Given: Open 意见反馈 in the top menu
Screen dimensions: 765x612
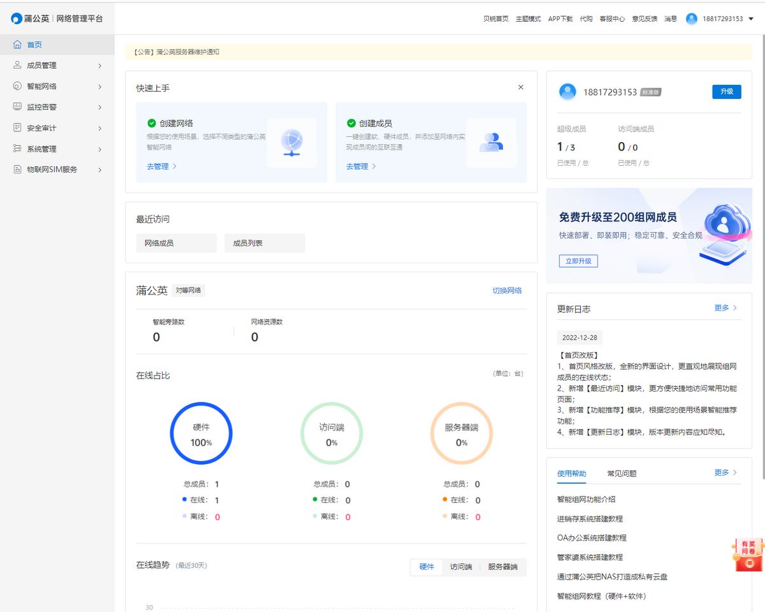Looking at the screenshot, I should (x=645, y=19).
